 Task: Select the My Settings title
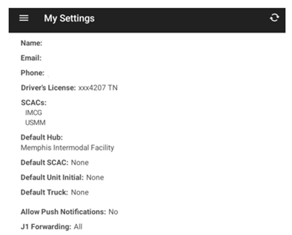[x=69, y=19]
